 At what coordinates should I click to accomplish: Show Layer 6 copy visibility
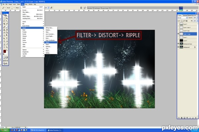point(178,31)
